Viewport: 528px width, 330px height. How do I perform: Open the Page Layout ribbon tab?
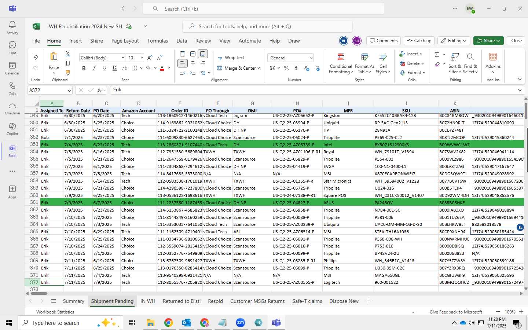click(125, 41)
